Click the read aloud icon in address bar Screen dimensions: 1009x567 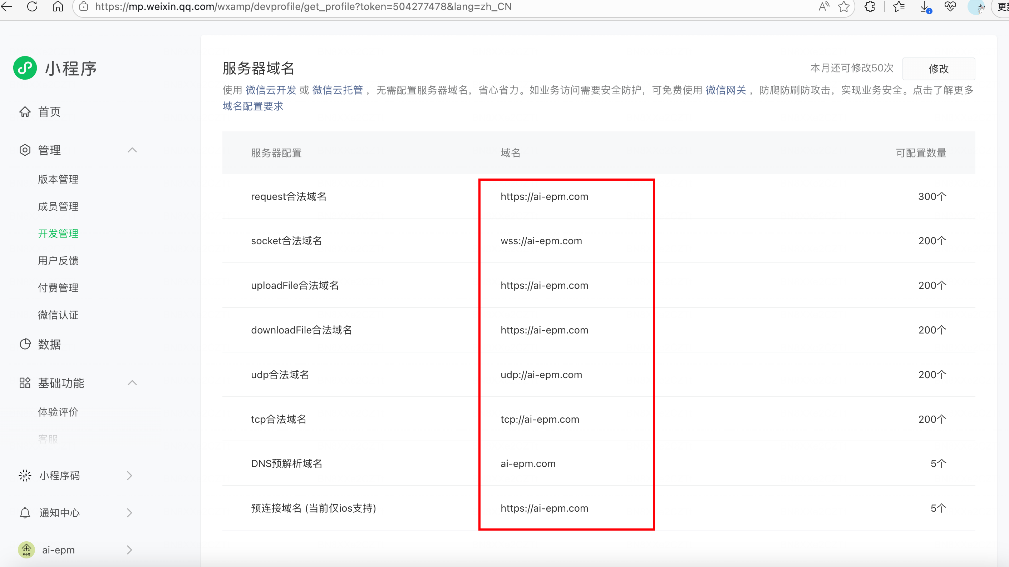824,6
